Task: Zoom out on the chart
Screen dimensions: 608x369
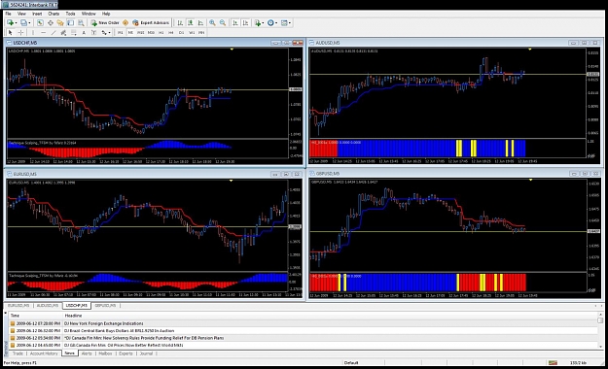Action: tap(223, 23)
